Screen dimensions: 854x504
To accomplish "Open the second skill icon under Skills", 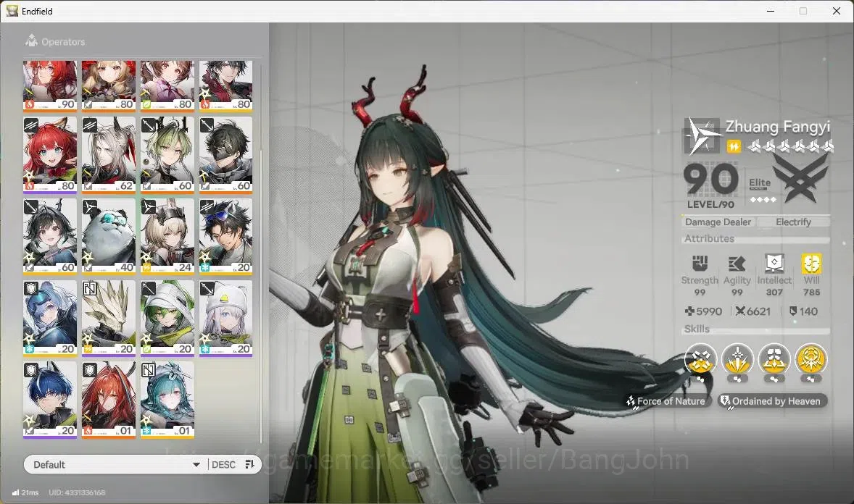I will pos(737,359).
